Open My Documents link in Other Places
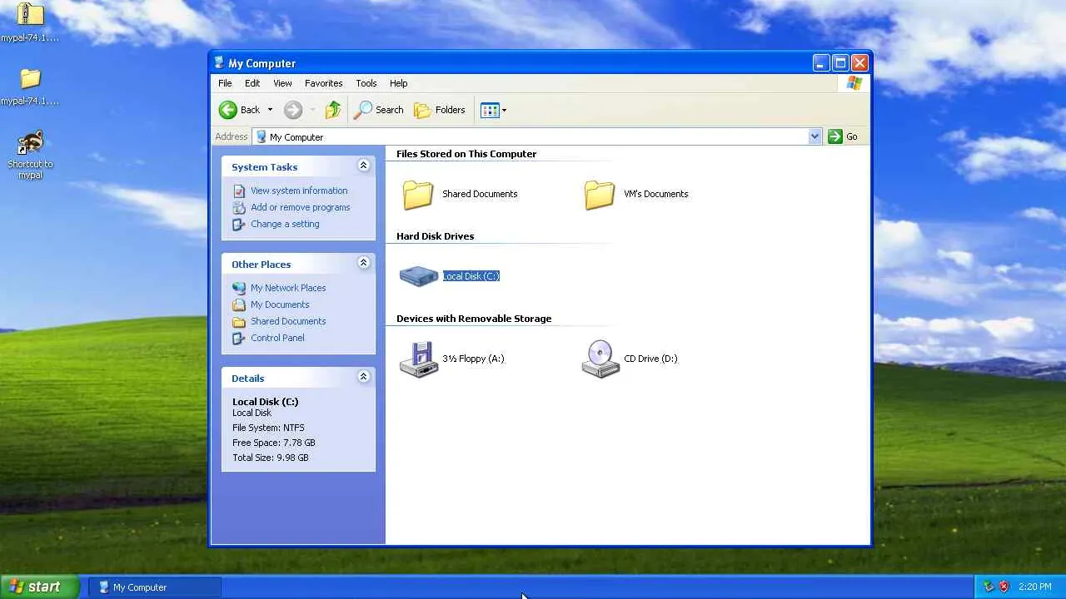Screen dimensions: 1066x599 tap(280, 304)
